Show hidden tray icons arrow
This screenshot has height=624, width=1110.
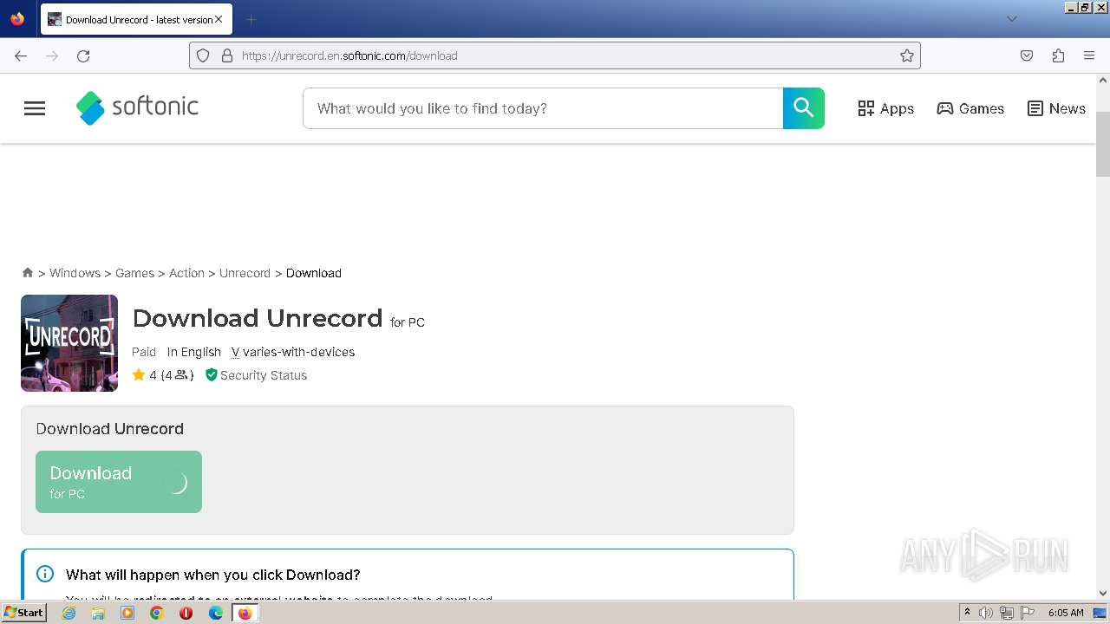coord(968,613)
